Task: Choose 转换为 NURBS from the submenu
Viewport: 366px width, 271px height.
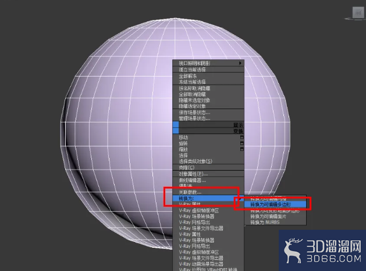Action: [x=275, y=222]
